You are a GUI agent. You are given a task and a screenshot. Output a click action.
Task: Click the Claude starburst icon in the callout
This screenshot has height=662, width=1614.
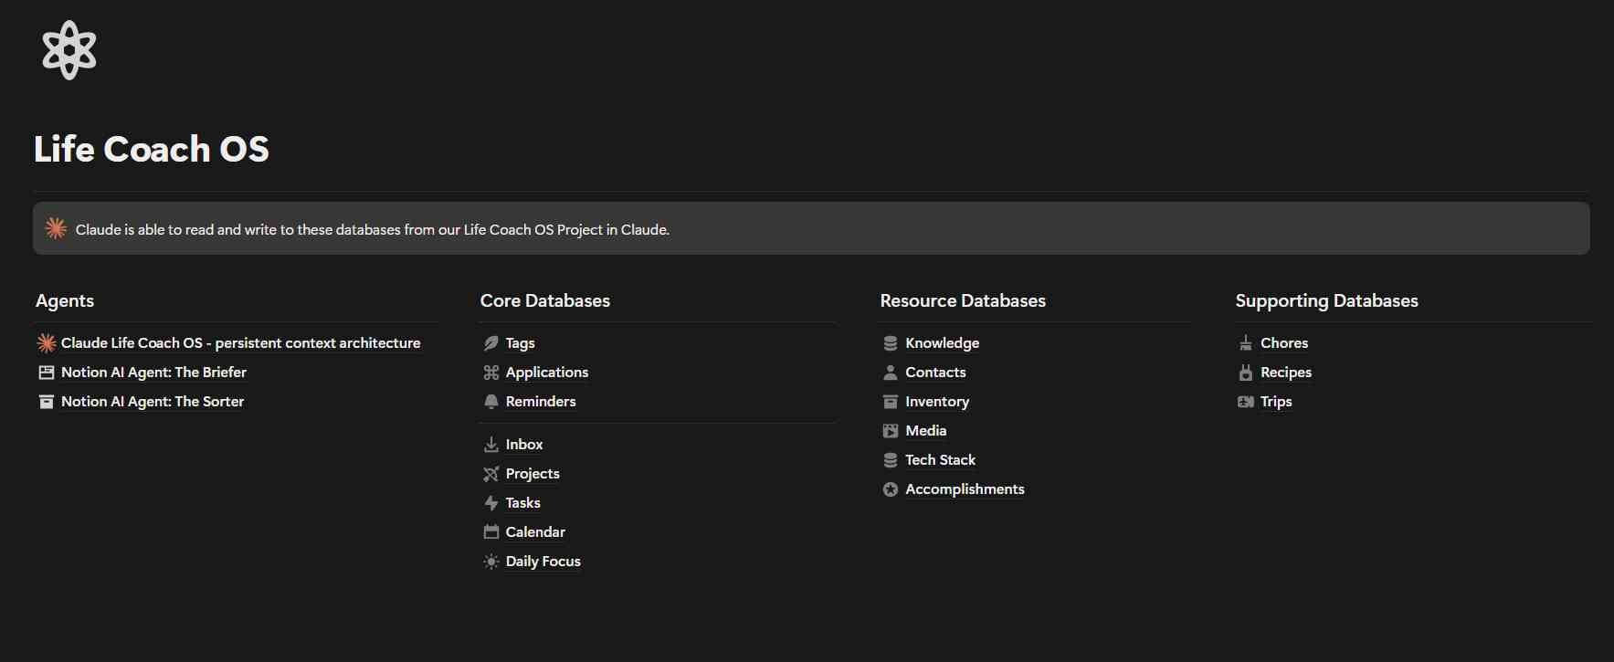click(56, 228)
